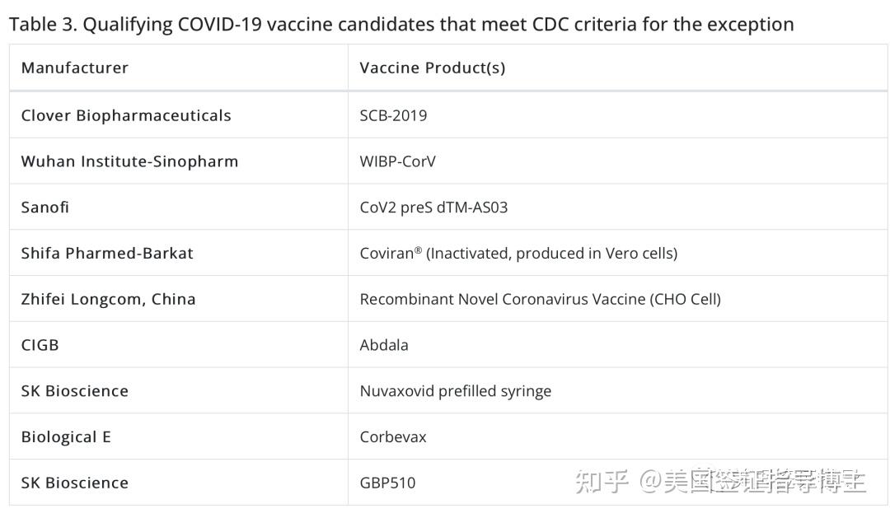Select the SCB-2019 product cell
The width and height of the screenshot is (890, 518).
coord(393,115)
